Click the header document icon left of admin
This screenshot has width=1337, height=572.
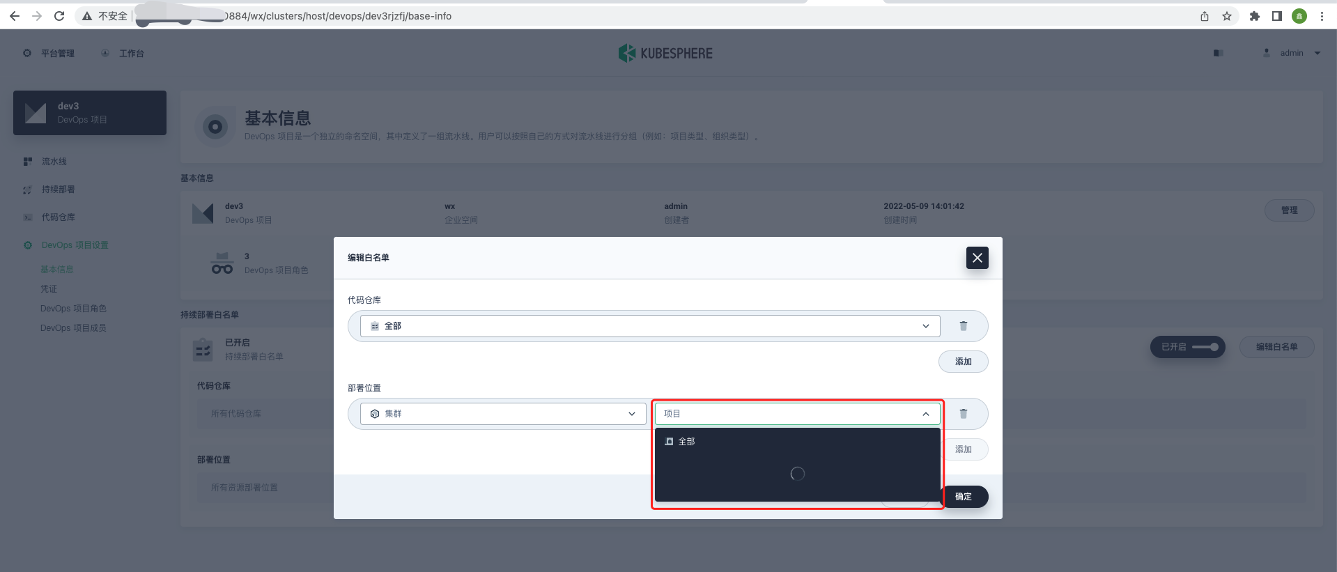click(x=1219, y=53)
